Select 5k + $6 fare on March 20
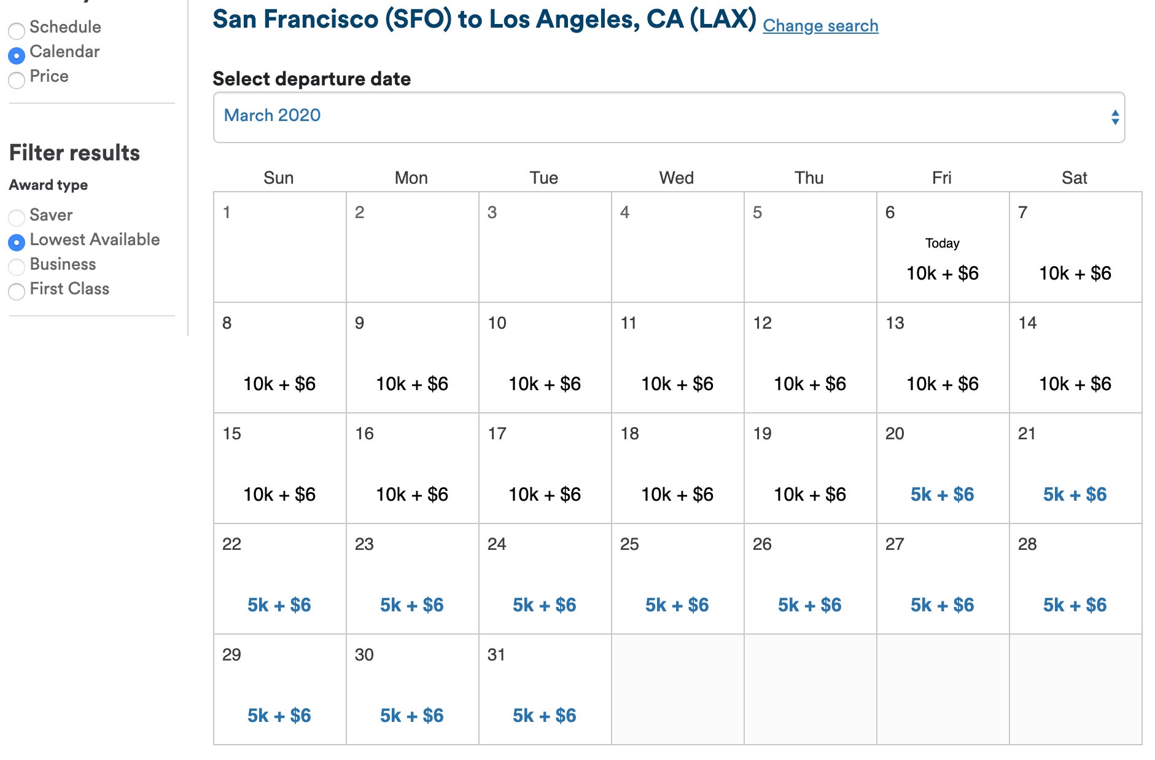The image size is (1155, 760). point(942,495)
